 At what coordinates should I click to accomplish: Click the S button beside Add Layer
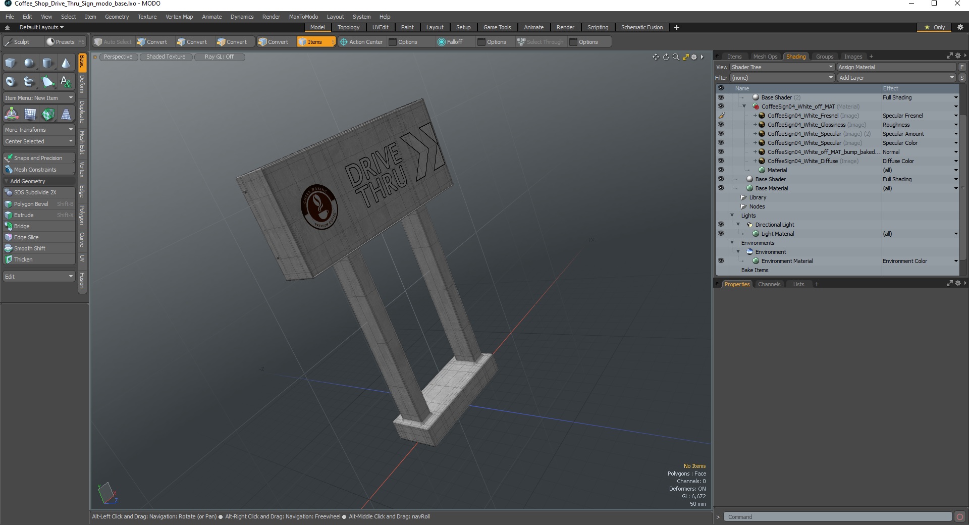tap(962, 78)
